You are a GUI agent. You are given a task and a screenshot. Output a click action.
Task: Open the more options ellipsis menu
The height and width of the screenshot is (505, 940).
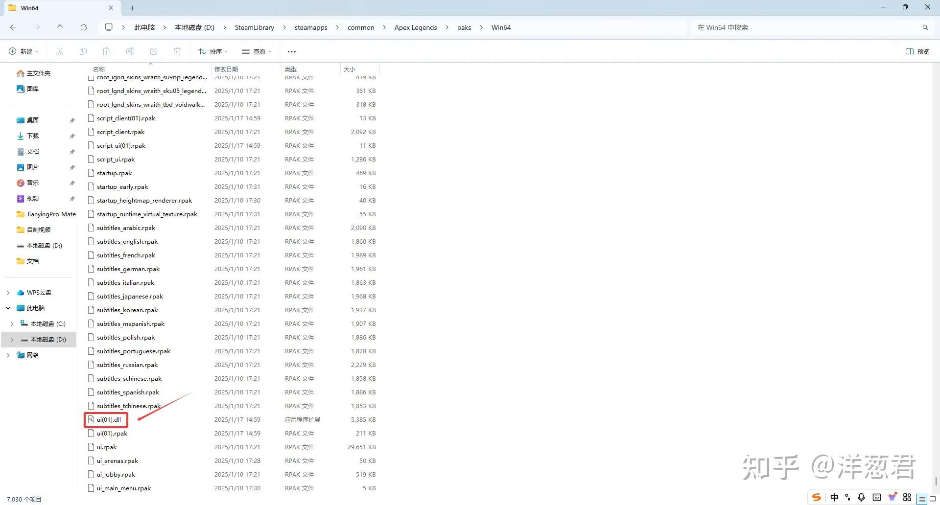pos(292,51)
